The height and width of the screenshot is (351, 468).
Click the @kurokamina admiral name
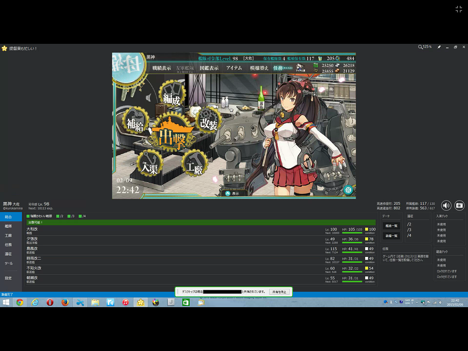tap(12, 208)
